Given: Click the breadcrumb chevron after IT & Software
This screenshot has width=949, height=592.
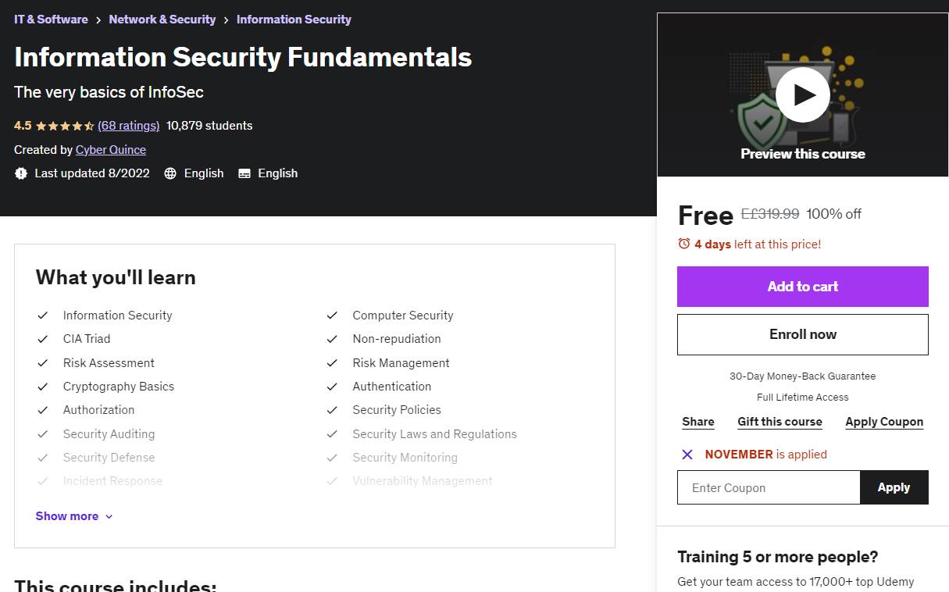Looking at the screenshot, I should (98, 20).
